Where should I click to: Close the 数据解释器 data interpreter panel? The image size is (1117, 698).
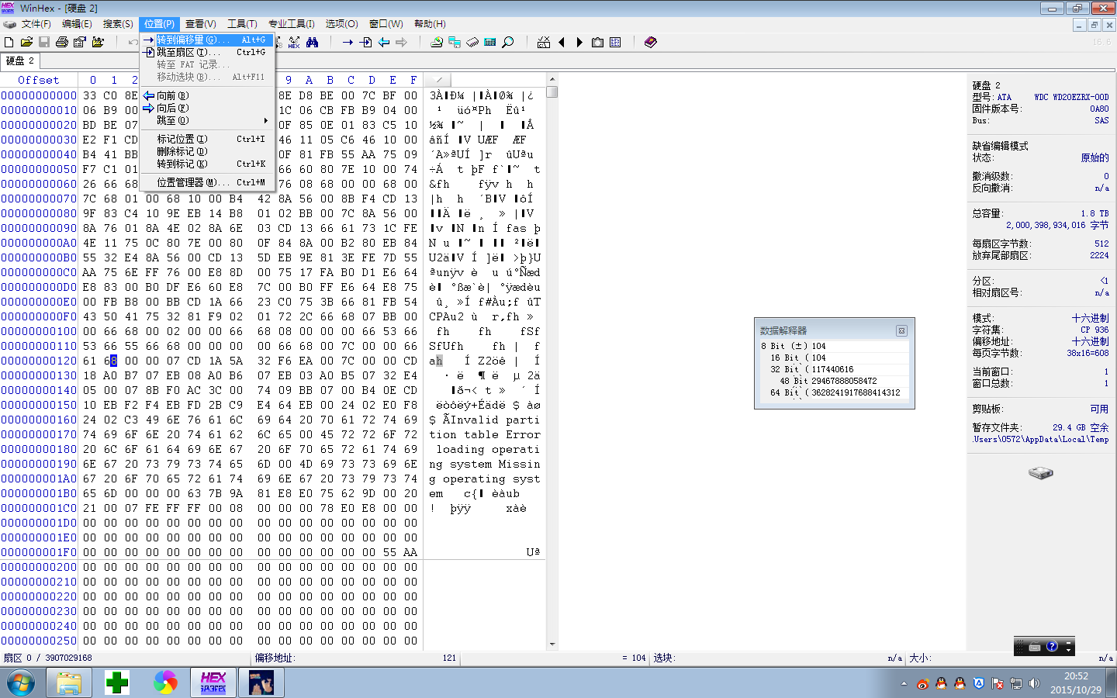901,330
